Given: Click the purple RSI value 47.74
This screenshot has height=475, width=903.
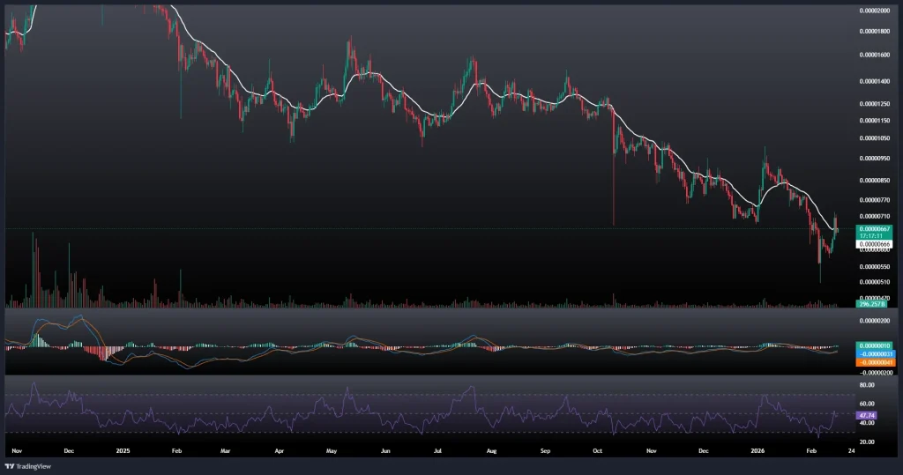Looking at the screenshot, I should (869, 412).
